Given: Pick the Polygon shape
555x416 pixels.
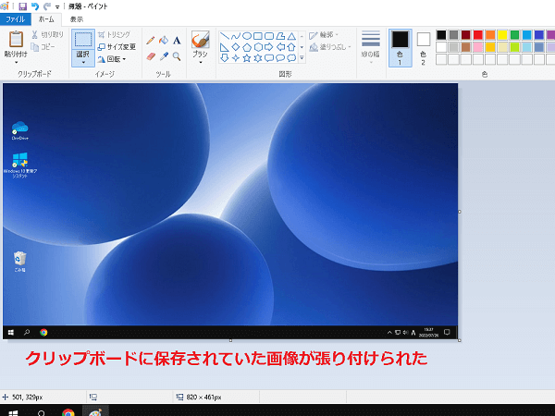Looking at the screenshot, I should [x=280, y=36].
